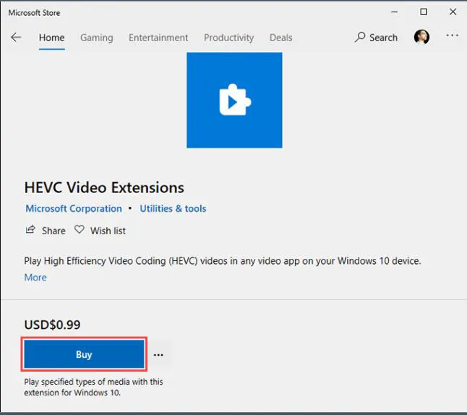Open the Utilities & tools category link
The width and height of the screenshot is (467, 415).
(173, 208)
